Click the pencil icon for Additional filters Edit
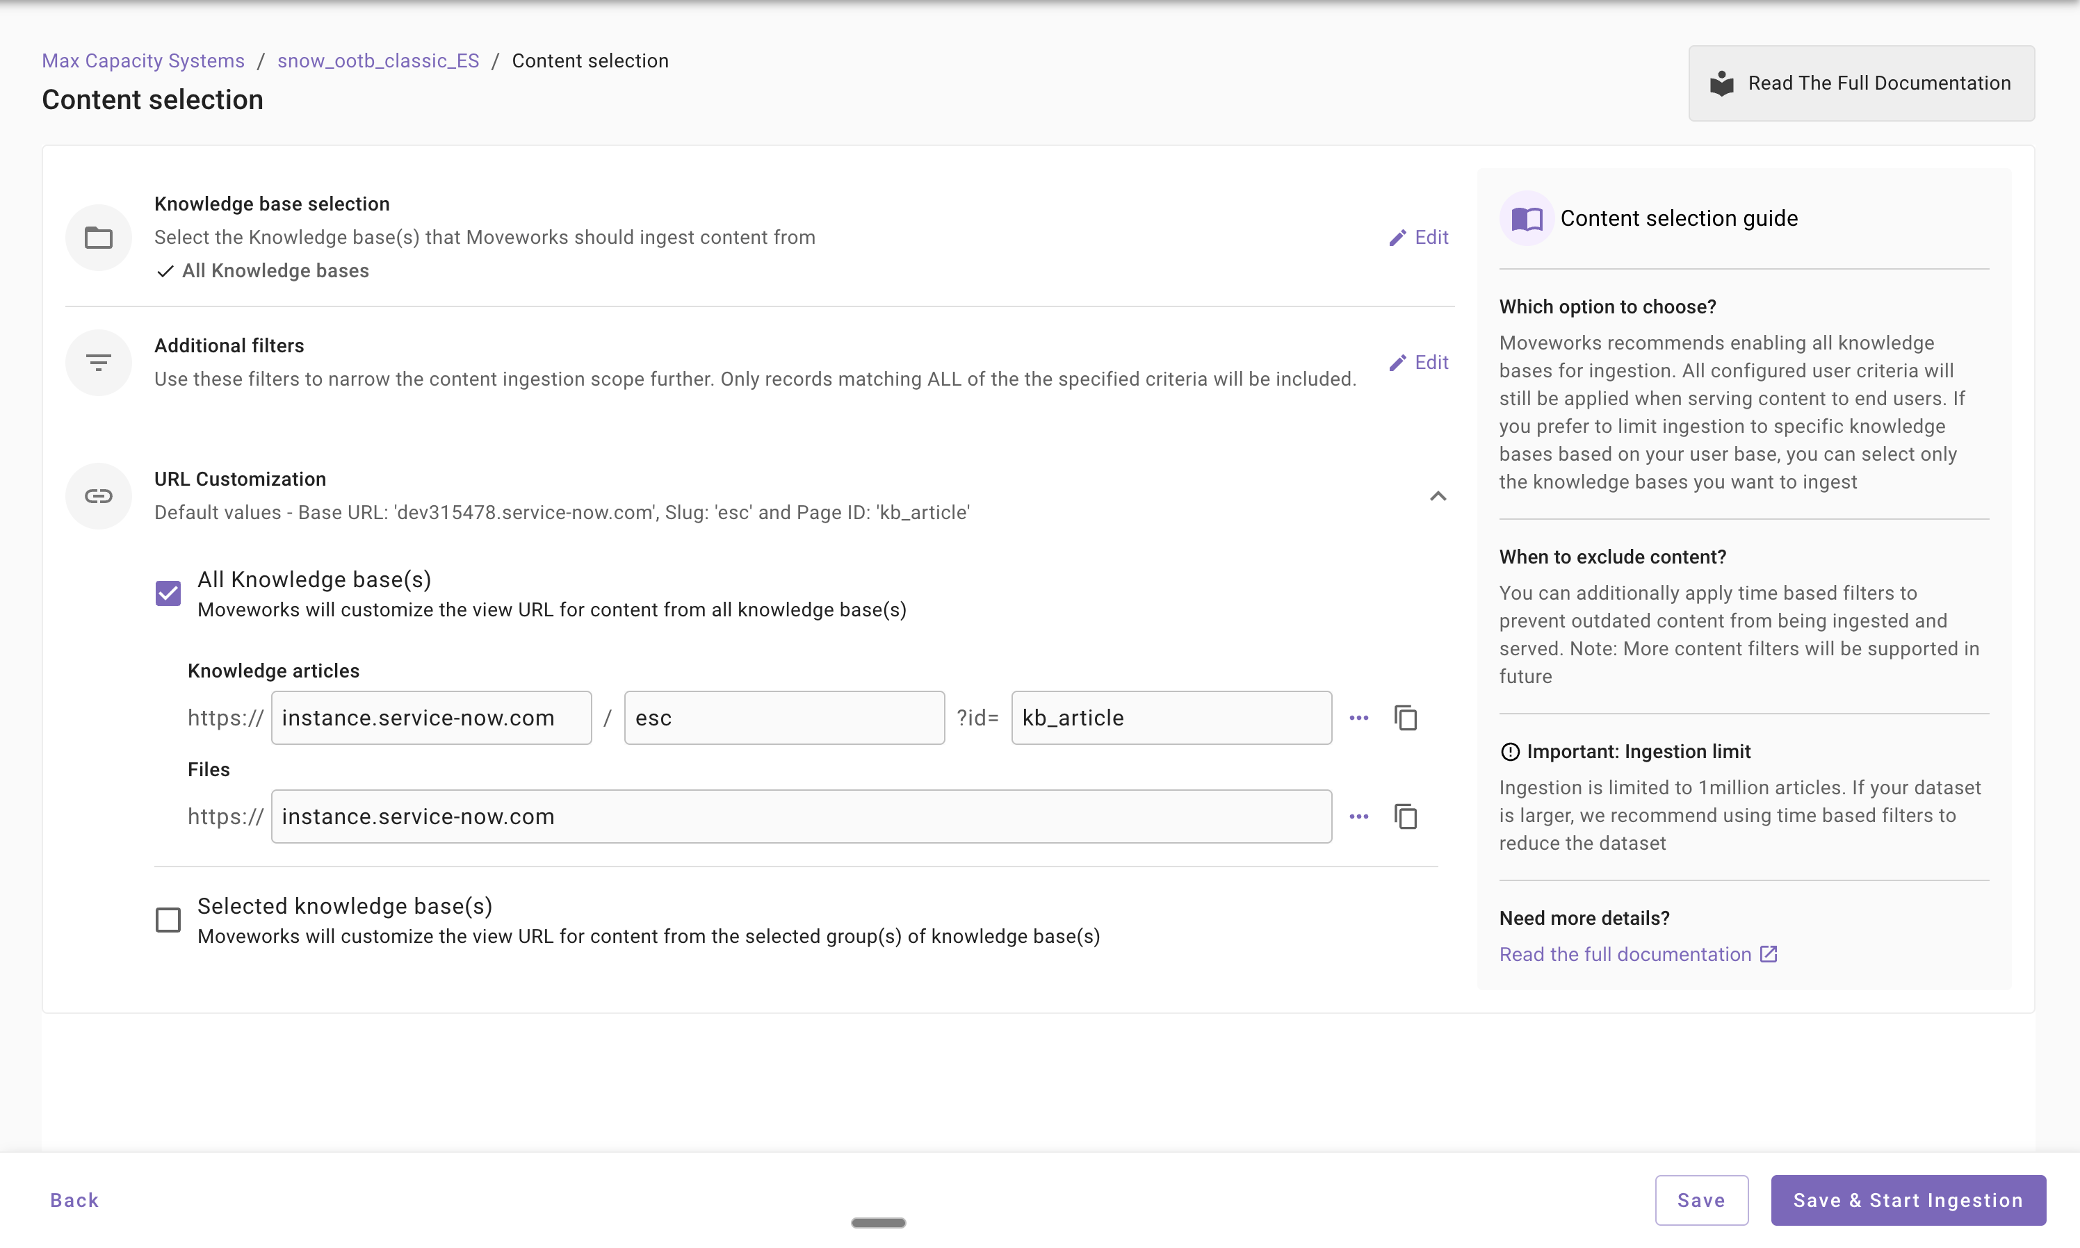Viewport: 2080px width, 1248px height. point(1397,363)
